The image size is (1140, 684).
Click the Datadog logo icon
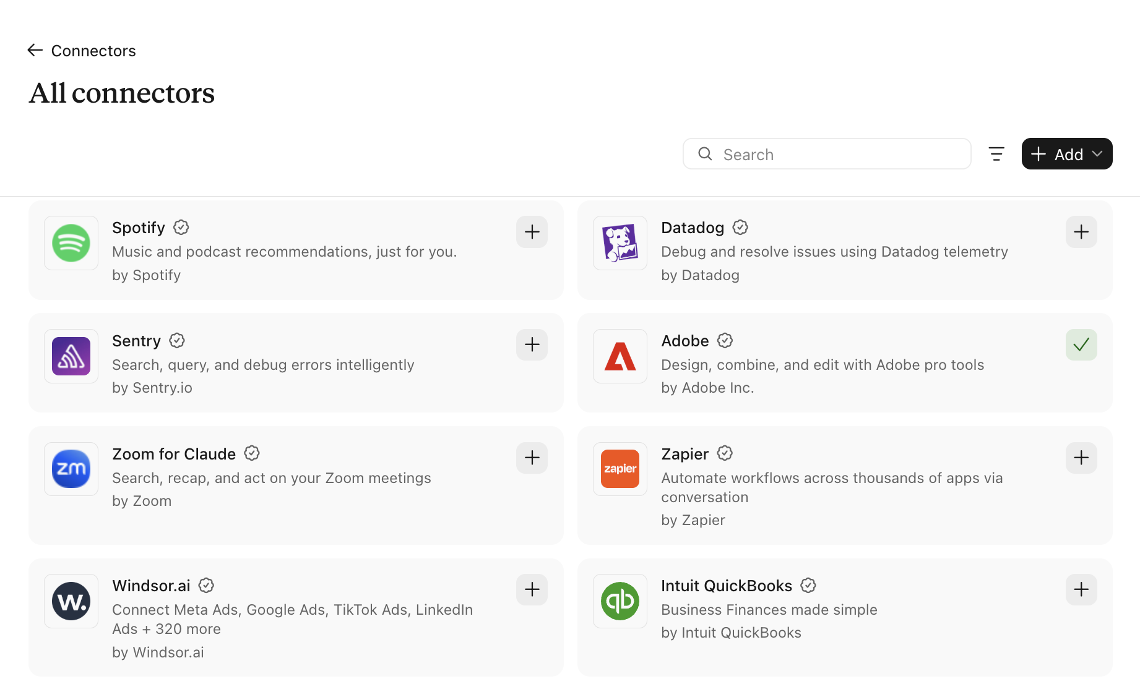pyautogui.click(x=620, y=243)
